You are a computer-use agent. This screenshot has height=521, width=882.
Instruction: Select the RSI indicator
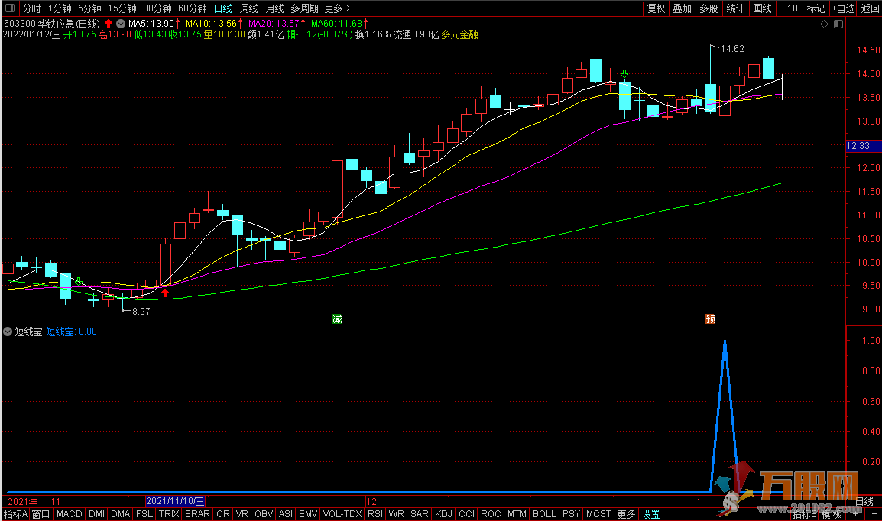click(375, 514)
